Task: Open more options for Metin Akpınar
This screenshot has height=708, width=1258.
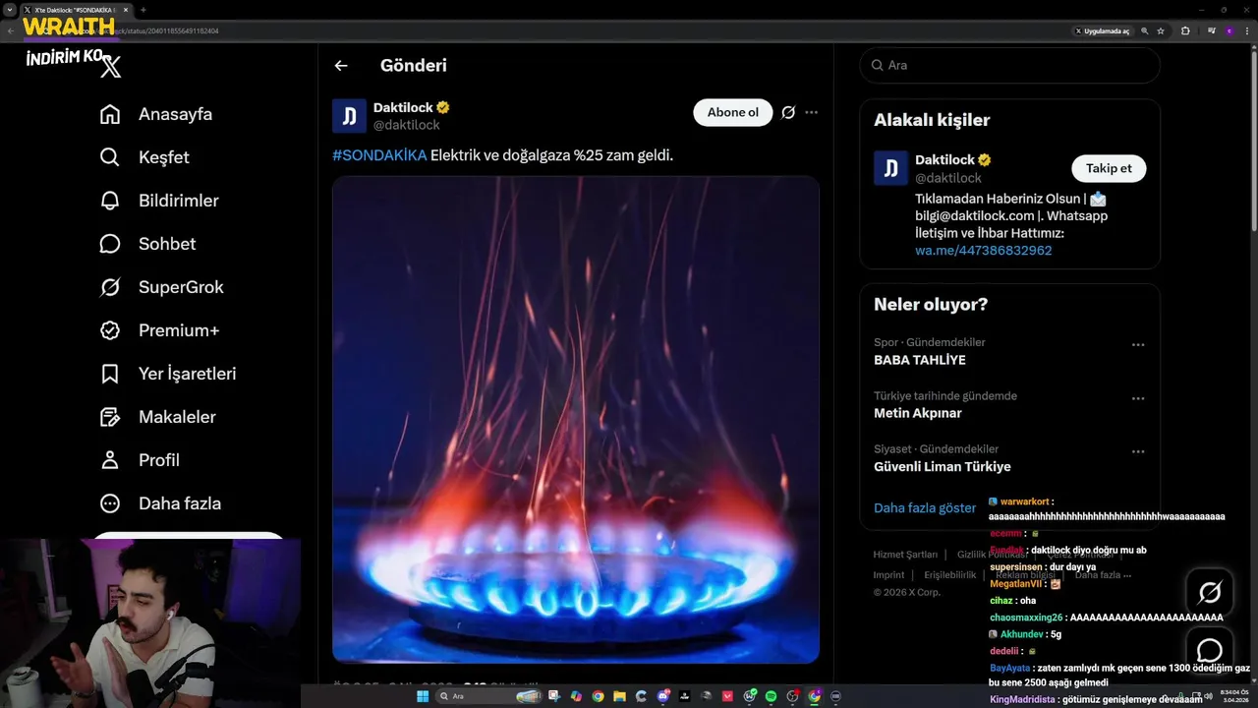Action: tap(1138, 398)
